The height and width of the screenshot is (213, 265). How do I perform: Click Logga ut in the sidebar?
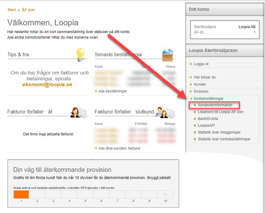point(201,64)
